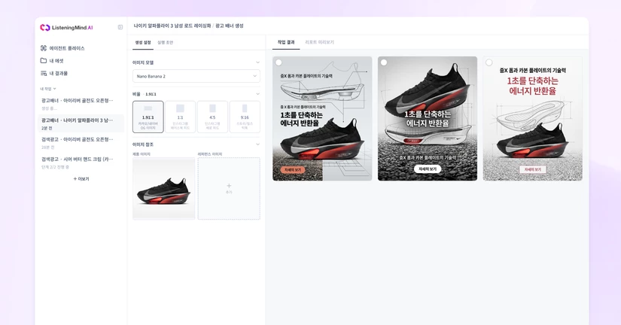The height and width of the screenshot is (325, 621).
Task: Collapse the sidebar with the panel toggle icon
Action: click(x=120, y=27)
